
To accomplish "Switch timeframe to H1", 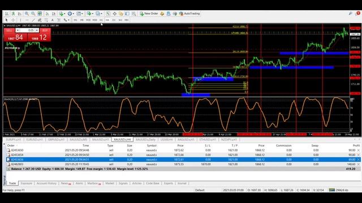I will tap(101, 20).
